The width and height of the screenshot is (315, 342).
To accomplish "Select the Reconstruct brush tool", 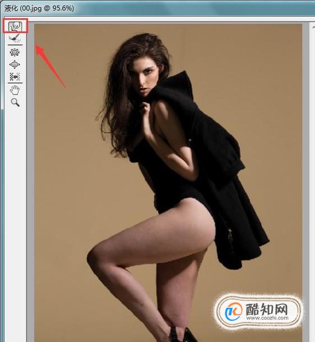I will coord(15,38).
